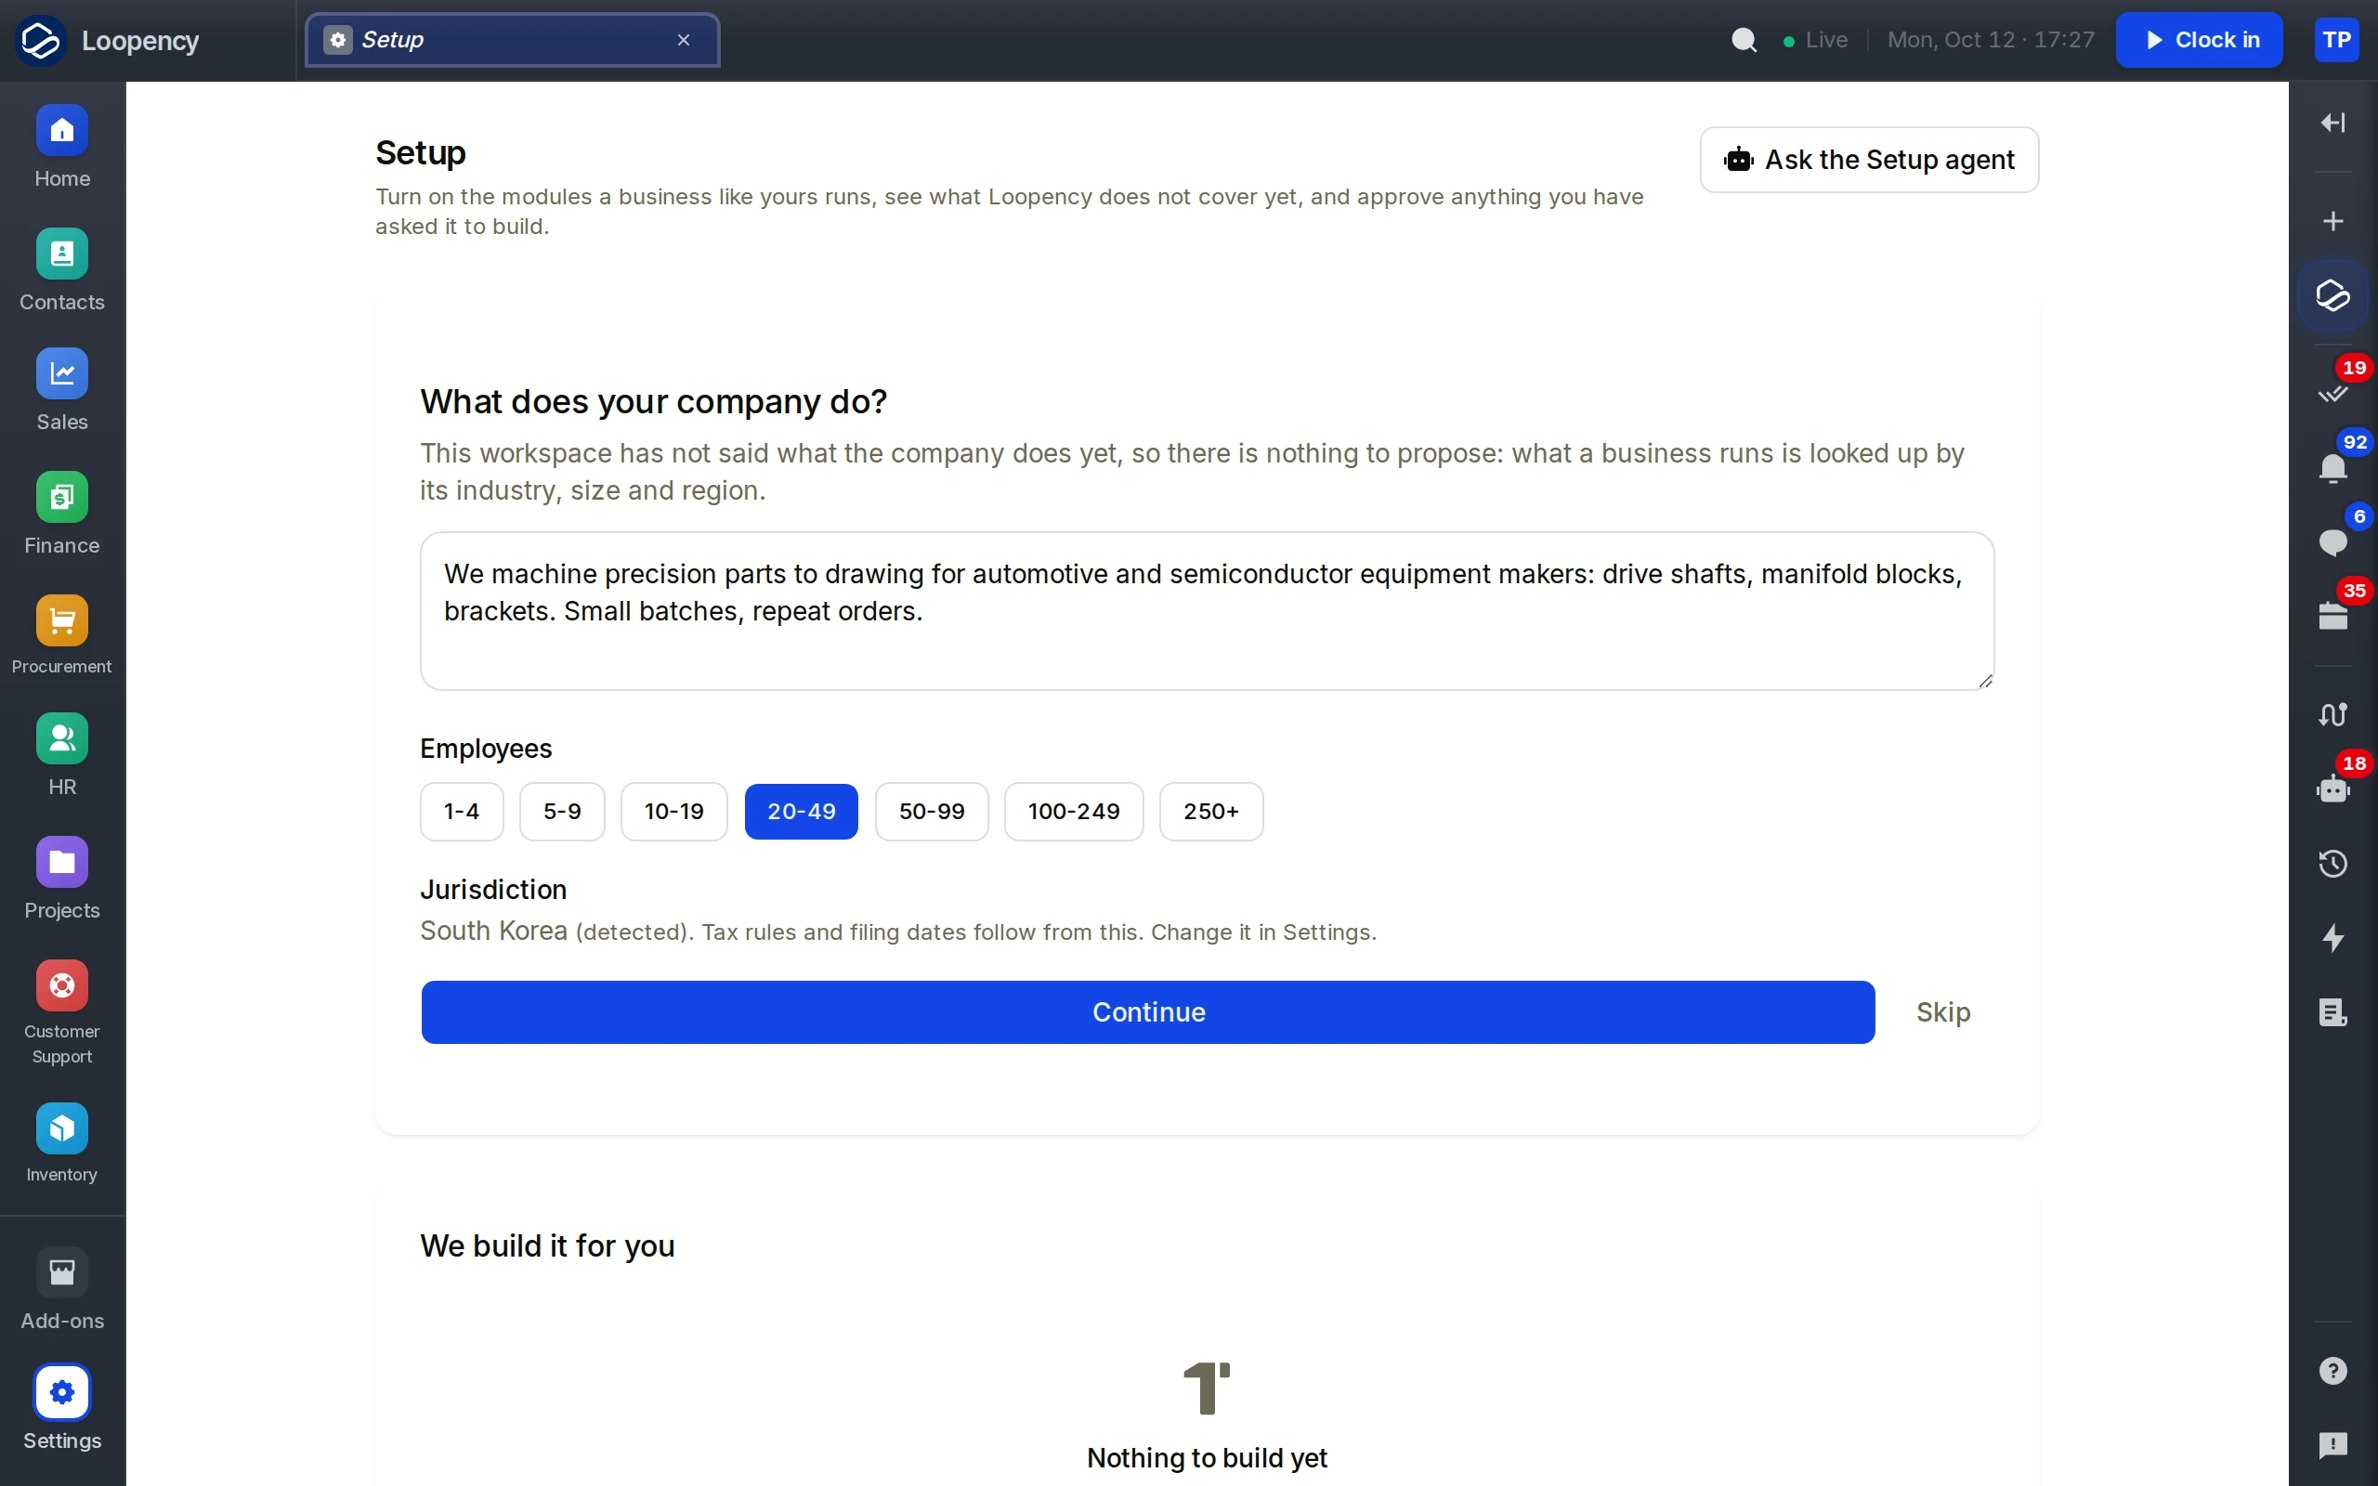2378x1486 pixels.
Task: Open the inbox tray with 35 badge
Action: [x=2332, y=616]
